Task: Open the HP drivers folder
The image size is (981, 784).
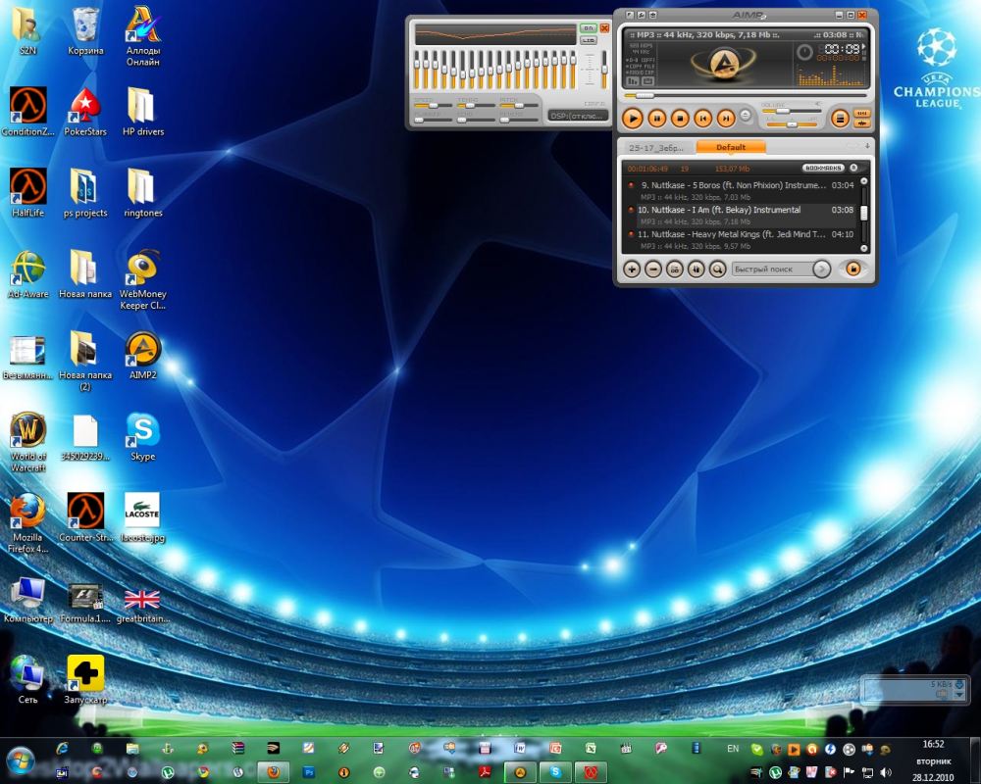Action: 142,112
